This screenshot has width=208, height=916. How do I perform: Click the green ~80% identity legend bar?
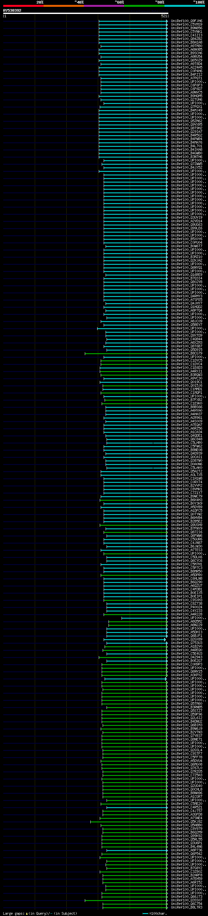tap(144, 6)
